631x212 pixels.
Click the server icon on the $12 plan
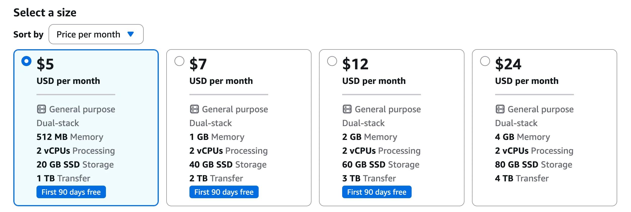[x=347, y=109]
